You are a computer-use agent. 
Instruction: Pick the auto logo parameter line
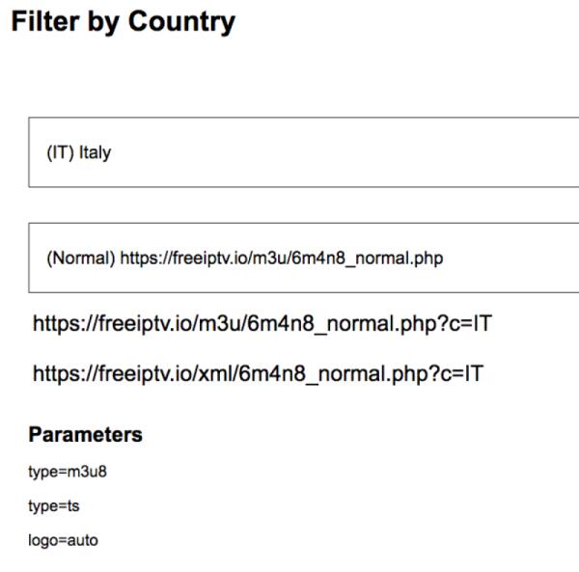click(x=63, y=540)
